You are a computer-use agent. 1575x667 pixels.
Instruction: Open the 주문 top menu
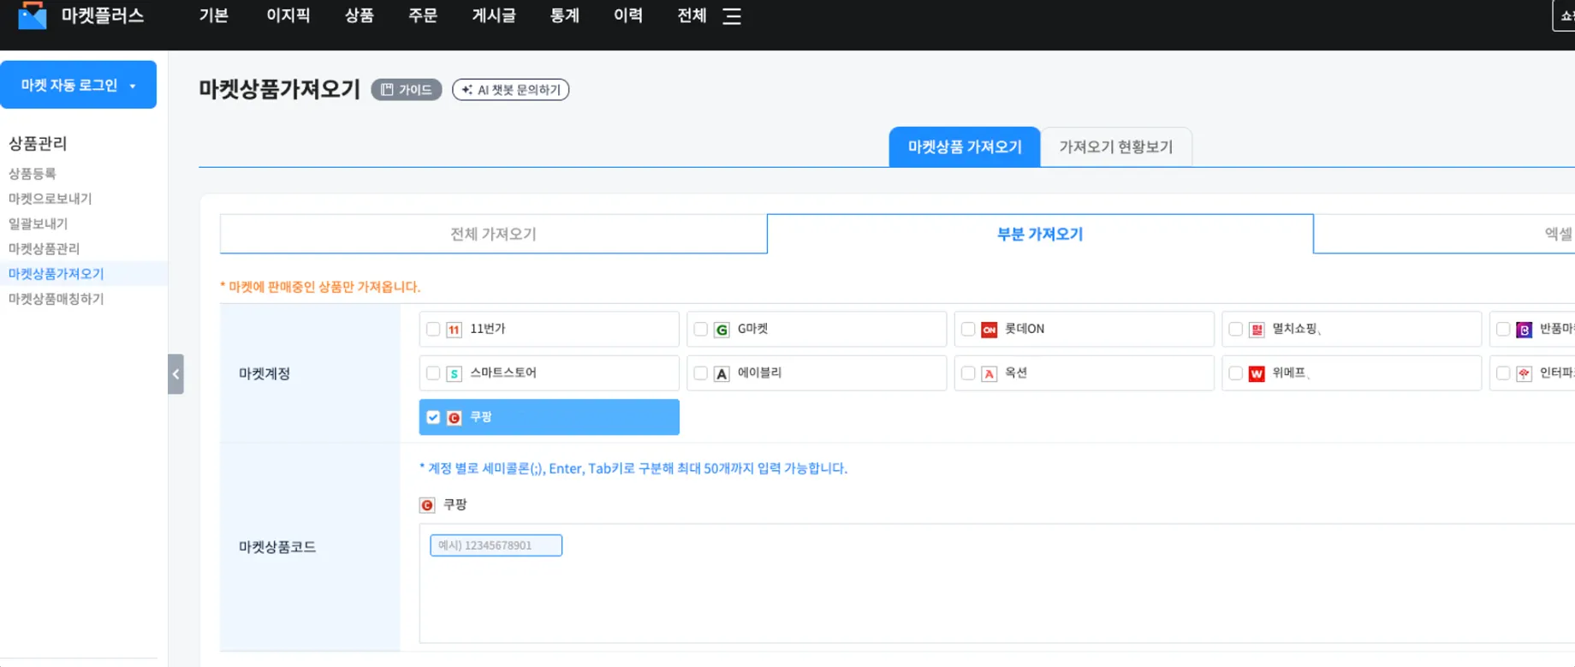point(423,16)
